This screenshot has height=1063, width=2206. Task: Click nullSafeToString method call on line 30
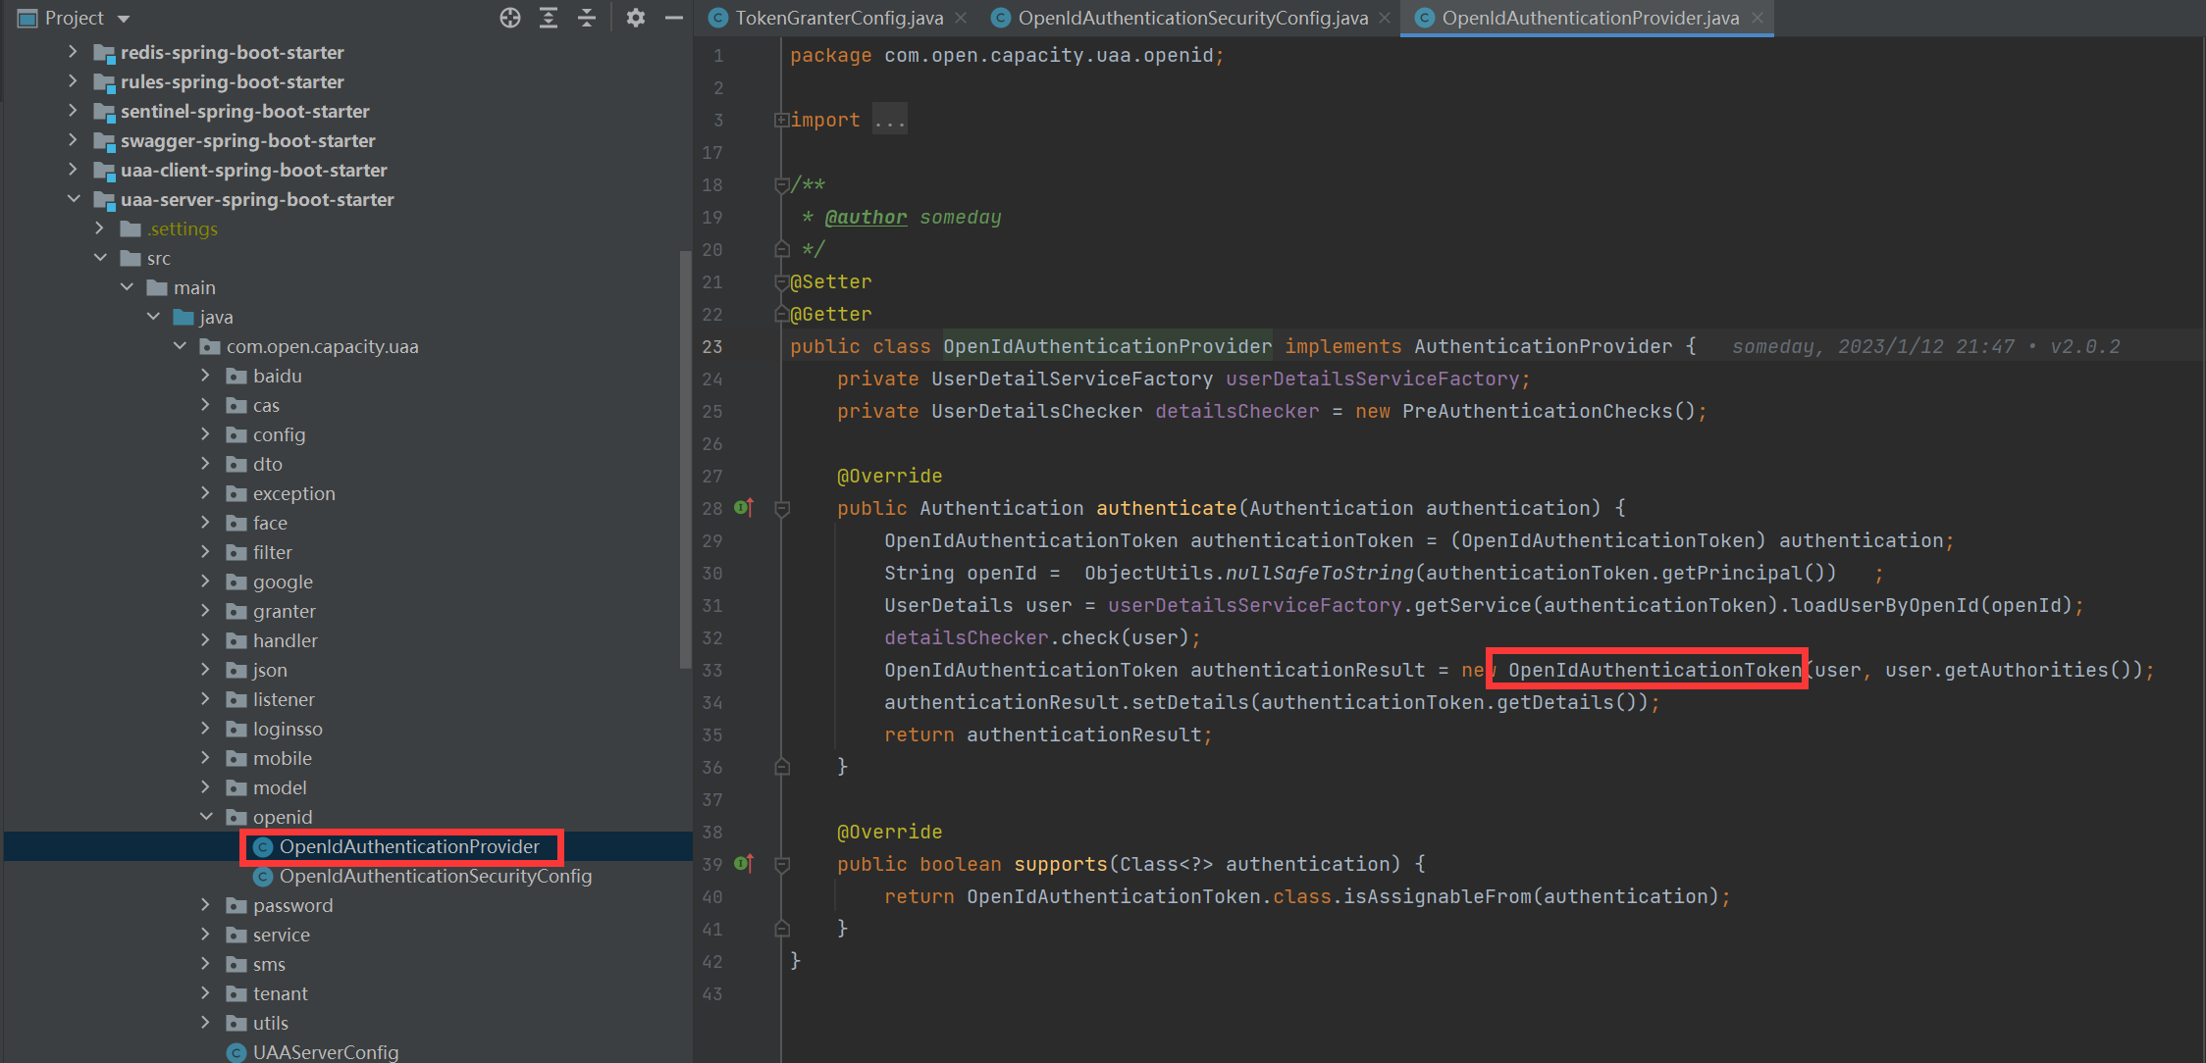pos(1319,573)
